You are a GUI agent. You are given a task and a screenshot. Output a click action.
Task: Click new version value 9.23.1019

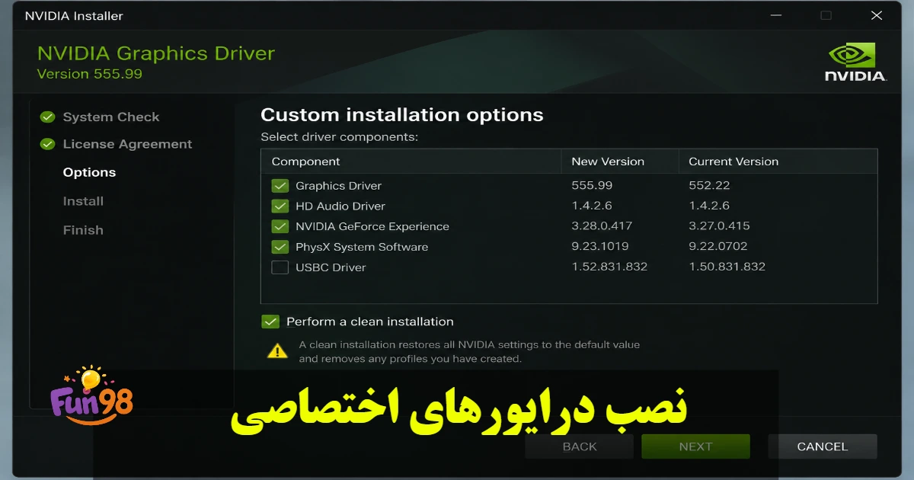600,247
